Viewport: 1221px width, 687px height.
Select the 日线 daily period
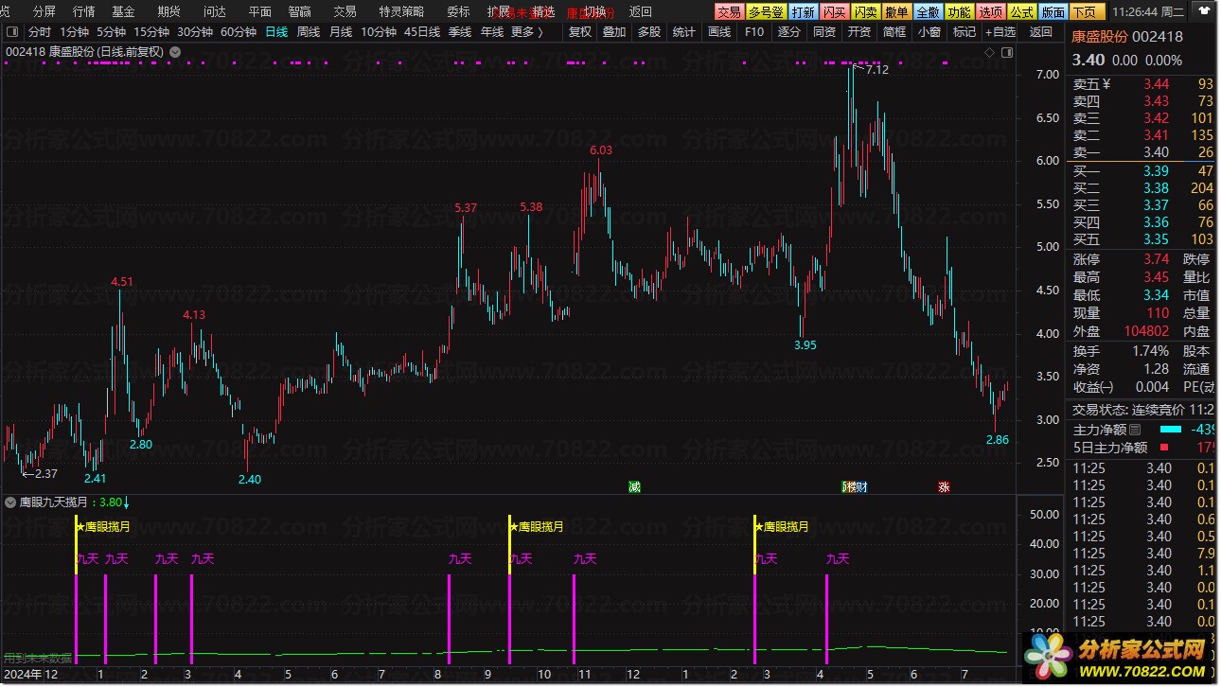(276, 31)
